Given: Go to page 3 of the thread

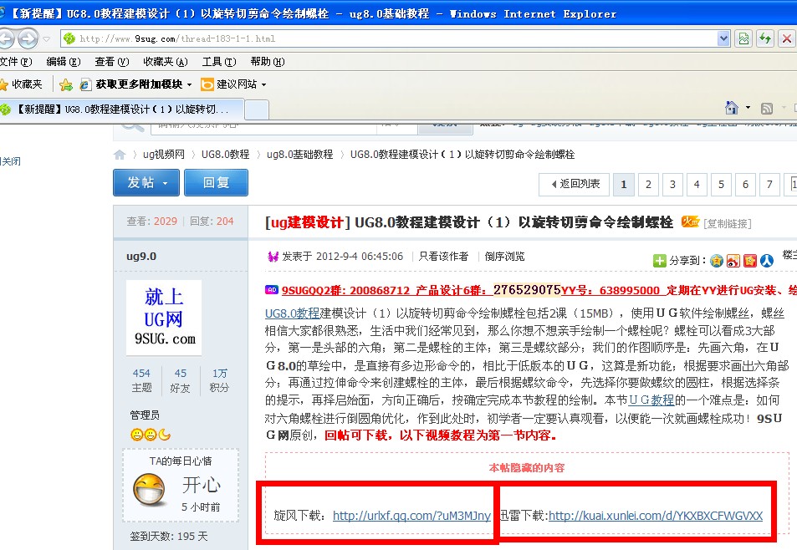Looking at the screenshot, I should 672,185.
